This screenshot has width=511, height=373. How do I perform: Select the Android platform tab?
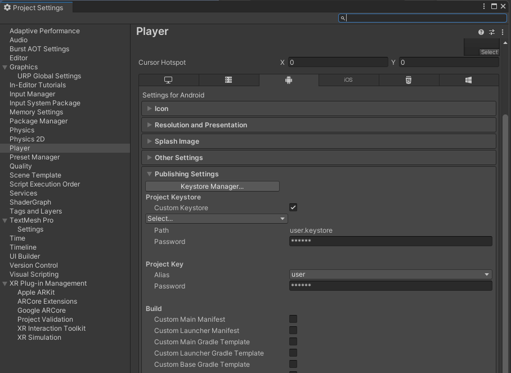click(289, 80)
